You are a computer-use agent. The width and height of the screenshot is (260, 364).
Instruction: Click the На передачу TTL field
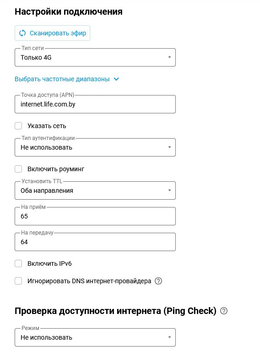(x=95, y=242)
